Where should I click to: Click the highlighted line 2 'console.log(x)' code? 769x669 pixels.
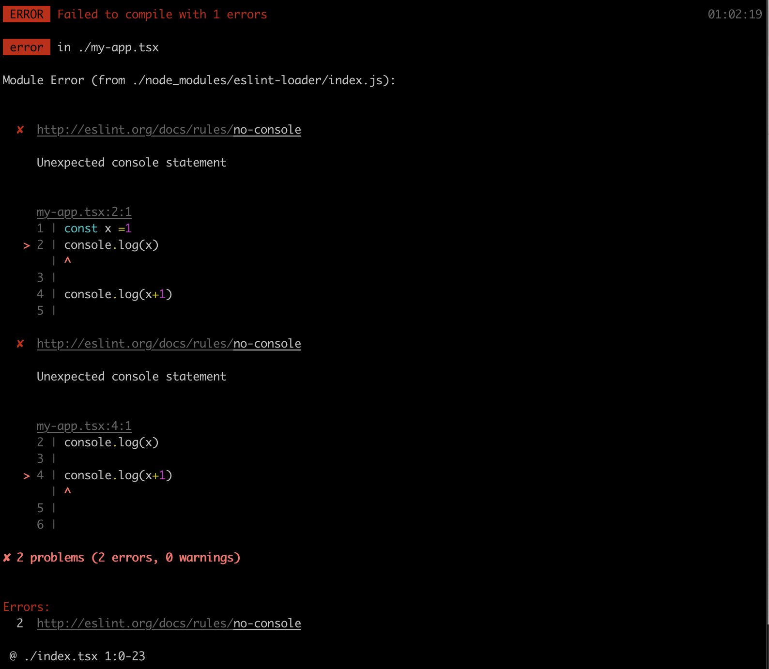coord(111,245)
